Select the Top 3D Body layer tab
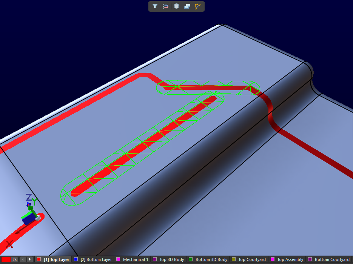The width and height of the screenshot is (353, 264). click(171, 259)
